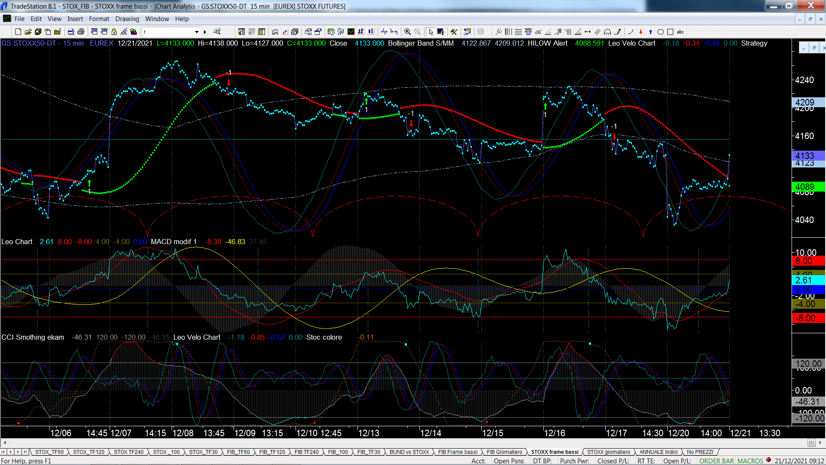Open the File menu
Screen dimensions: 826x465
19,19
